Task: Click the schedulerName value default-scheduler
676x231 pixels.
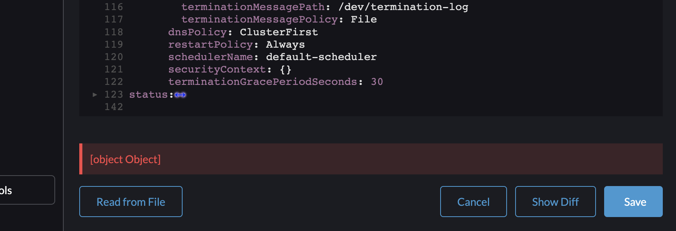Action: coord(321,57)
